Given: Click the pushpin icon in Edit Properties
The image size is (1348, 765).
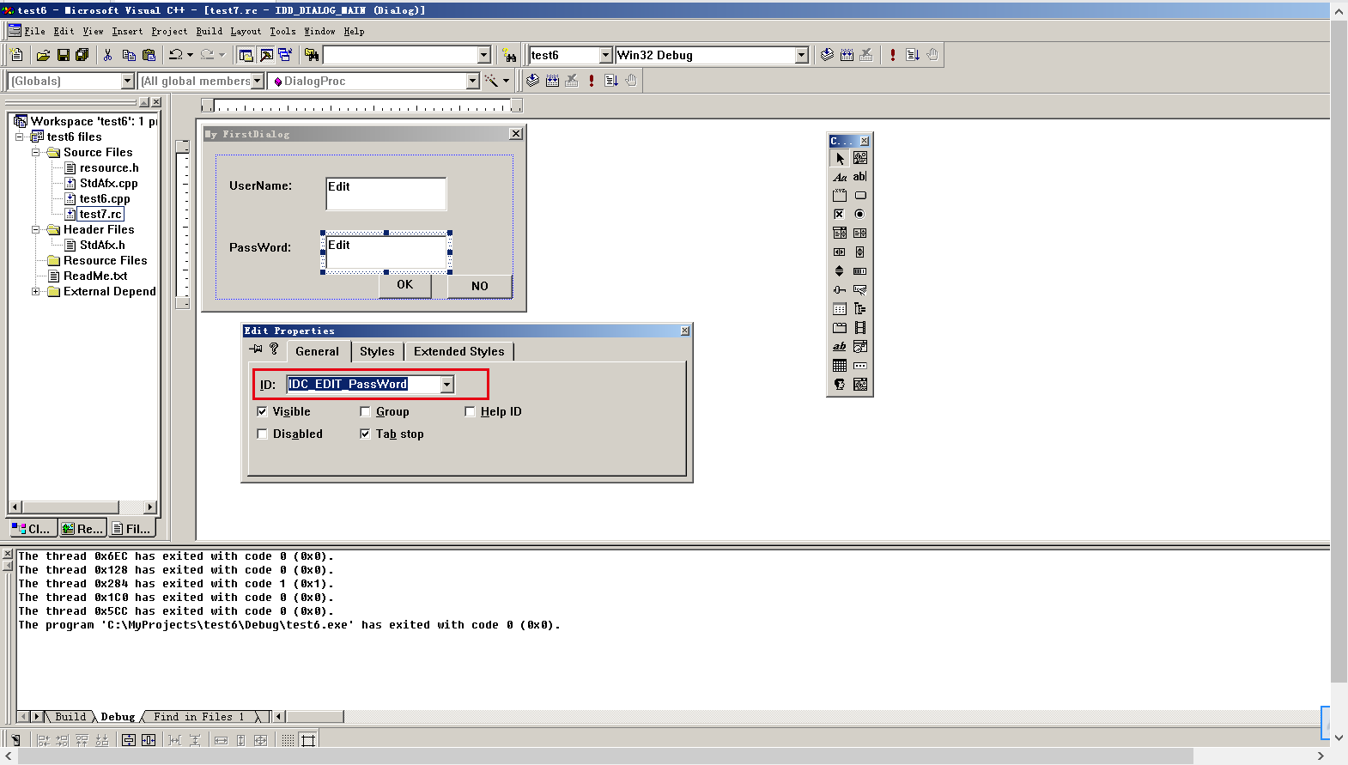Looking at the screenshot, I should pos(256,349).
